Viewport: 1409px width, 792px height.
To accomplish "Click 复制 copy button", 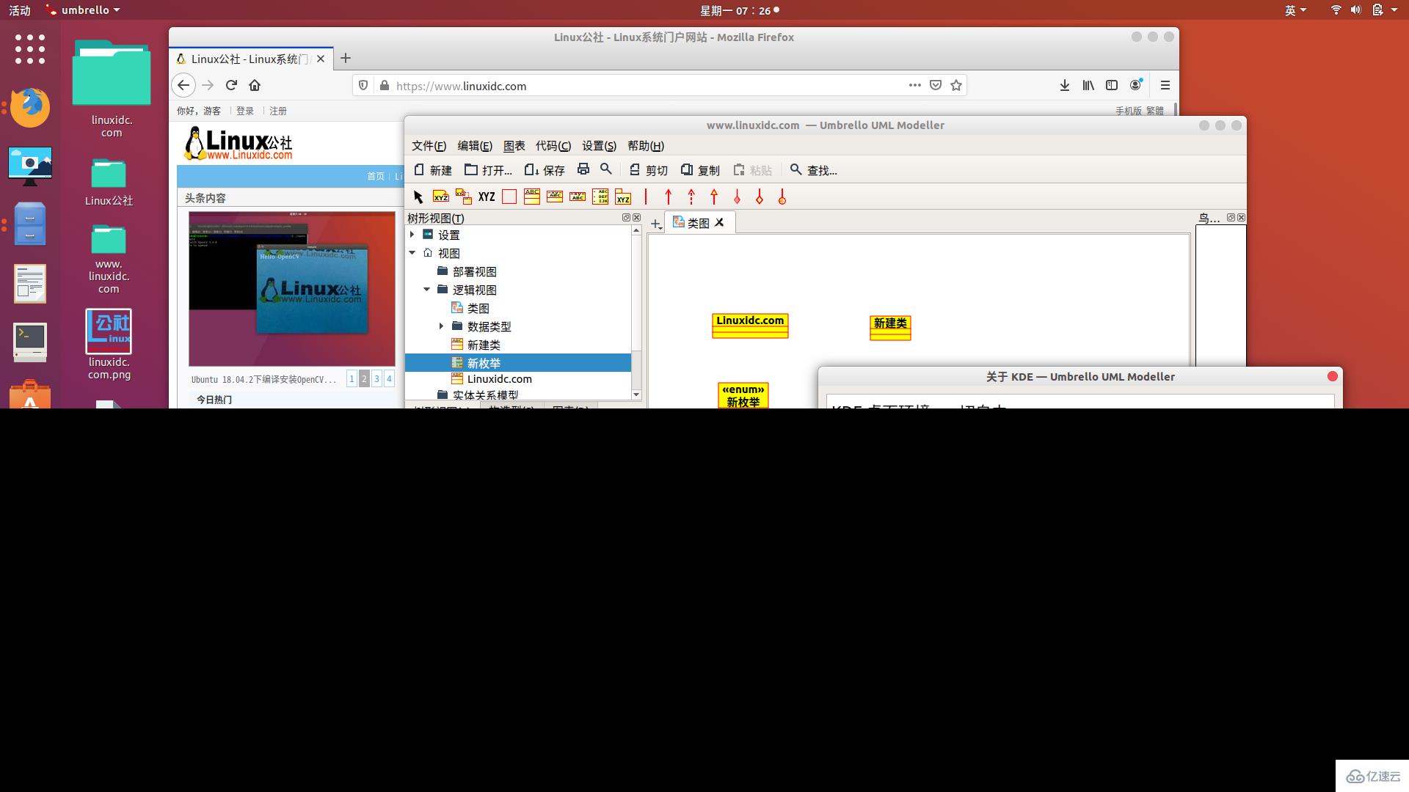I will pos(700,170).
